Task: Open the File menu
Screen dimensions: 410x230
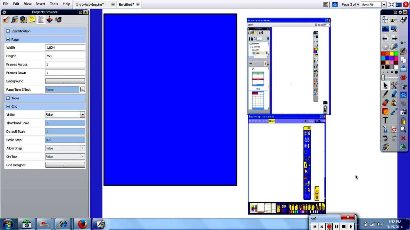Action: (x=6, y=4)
